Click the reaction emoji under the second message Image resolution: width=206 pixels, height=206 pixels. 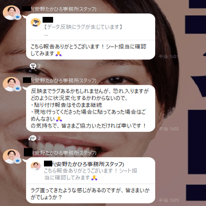coord(33,138)
